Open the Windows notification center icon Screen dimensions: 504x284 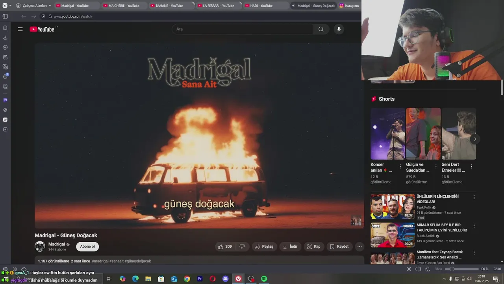(x=496, y=279)
